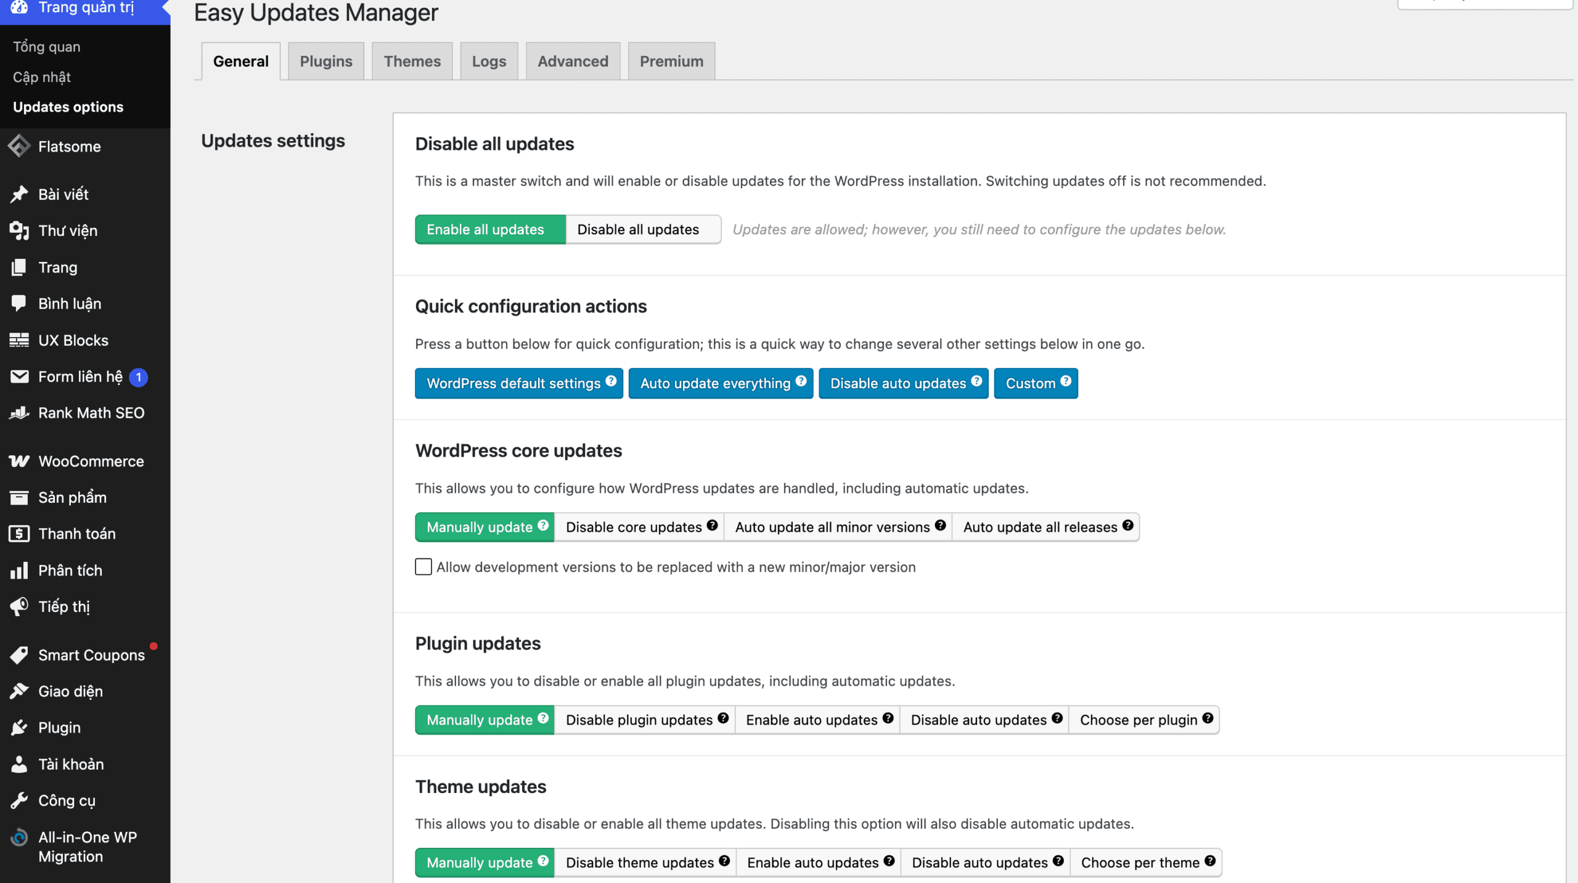Select Disable auto updates for plugins
The image size is (1578, 883).
[x=984, y=720]
